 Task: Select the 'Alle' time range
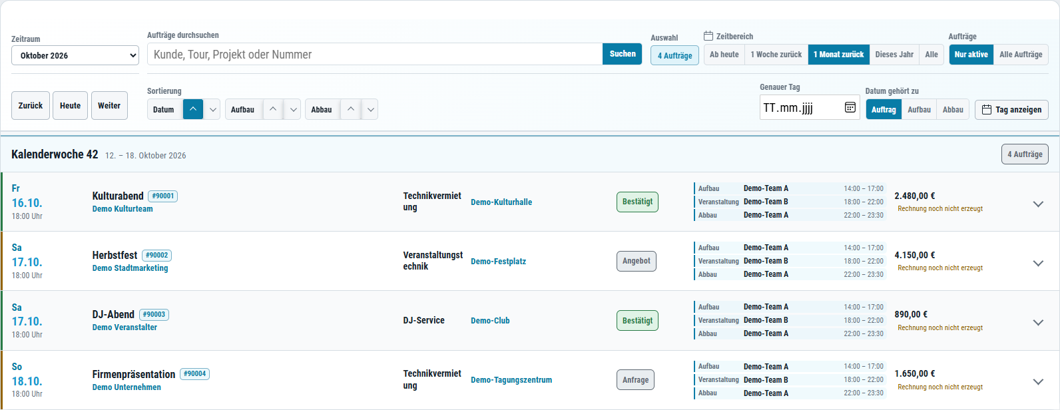tap(931, 55)
